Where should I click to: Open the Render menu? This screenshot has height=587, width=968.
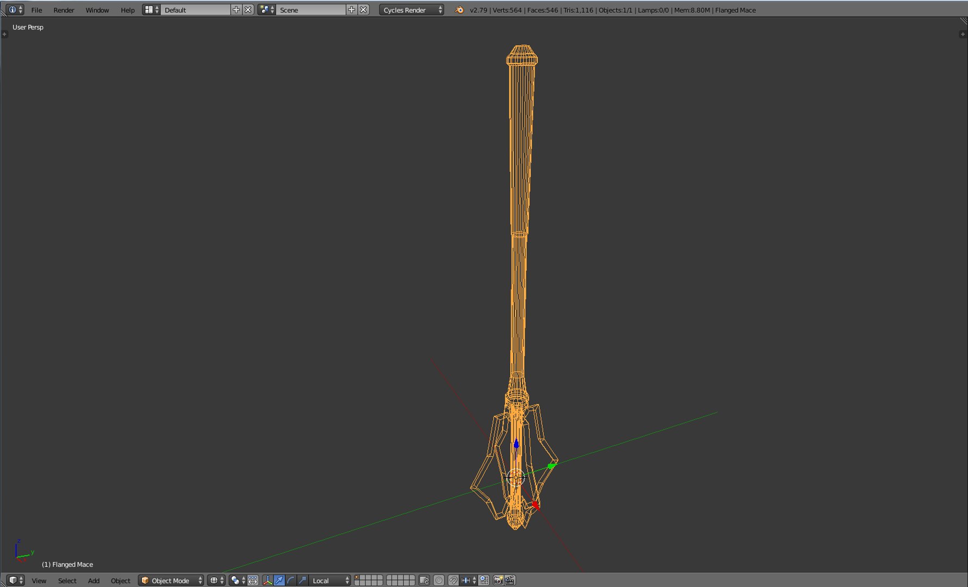[x=64, y=10]
